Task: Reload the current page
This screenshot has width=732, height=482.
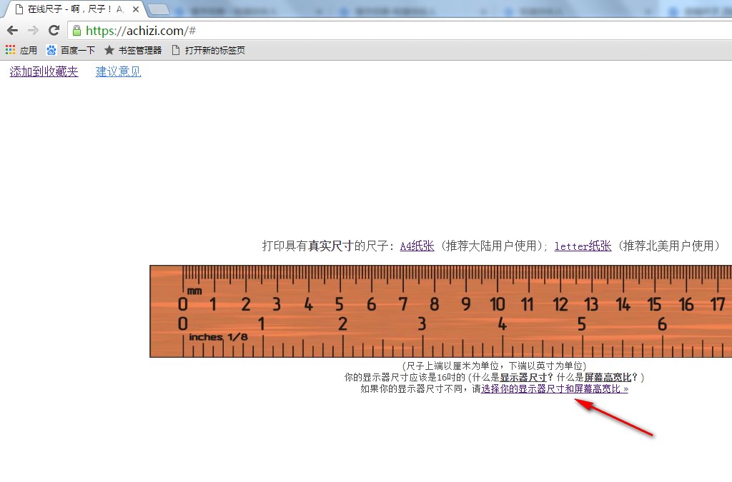Action: coord(54,31)
